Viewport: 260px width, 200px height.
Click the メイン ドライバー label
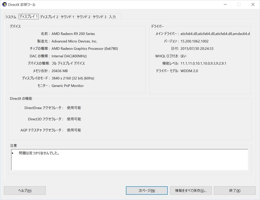tap(167, 34)
